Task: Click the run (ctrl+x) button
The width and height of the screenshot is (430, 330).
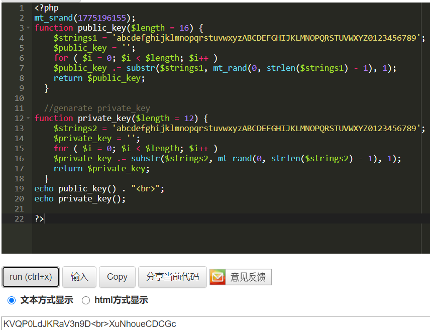Action: (x=30, y=277)
